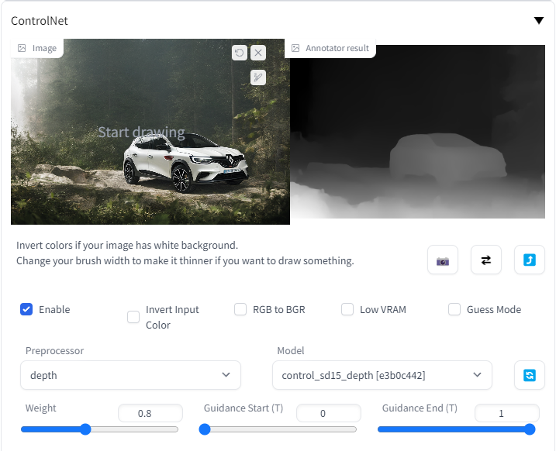This screenshot has height=451, width=556.
Task: Send dimensions with the blue arrow button
Action: coord(530,260)
